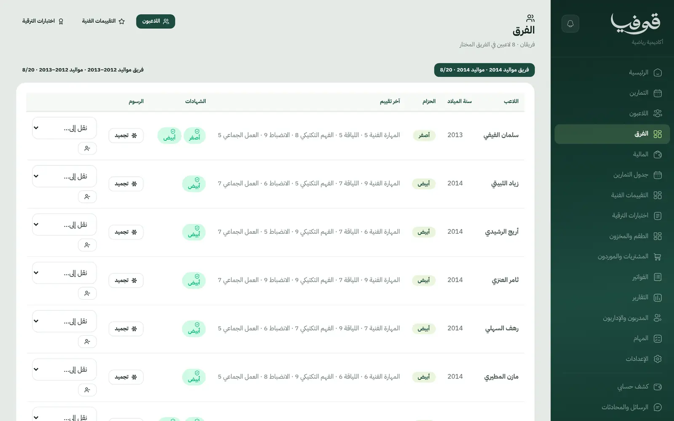The height and width of the screenshot is (421, 674).
Task: Switch to the اللاعبون tab
Action: tap(155, 21)
